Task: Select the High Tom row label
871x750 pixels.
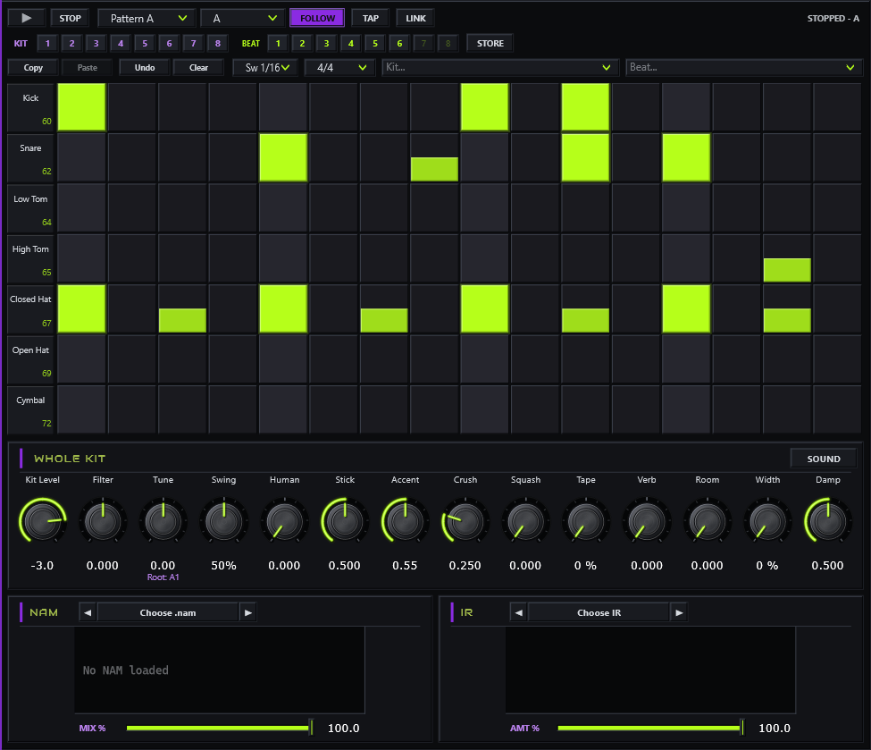Action: [30, 258]
